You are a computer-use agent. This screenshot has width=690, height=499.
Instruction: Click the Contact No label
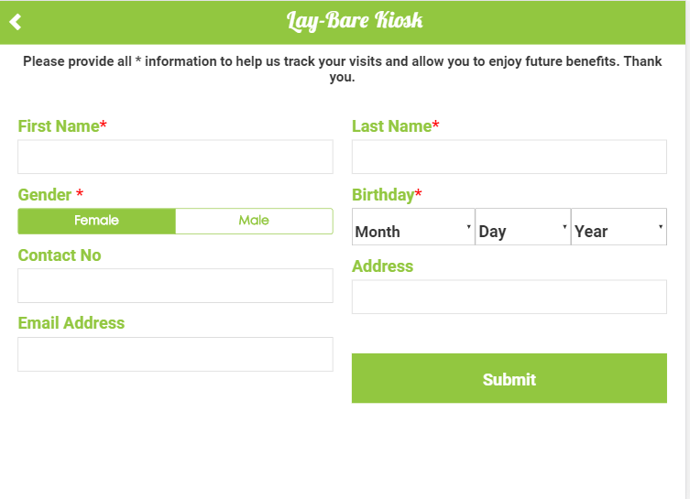[60, 255]
